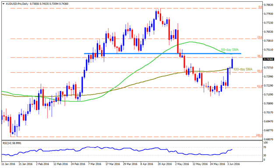Select the 38.2 Fibonacci level label
The width and height of the screenshot is (275, 168).
pyautogui.click(x=260, y=56)
